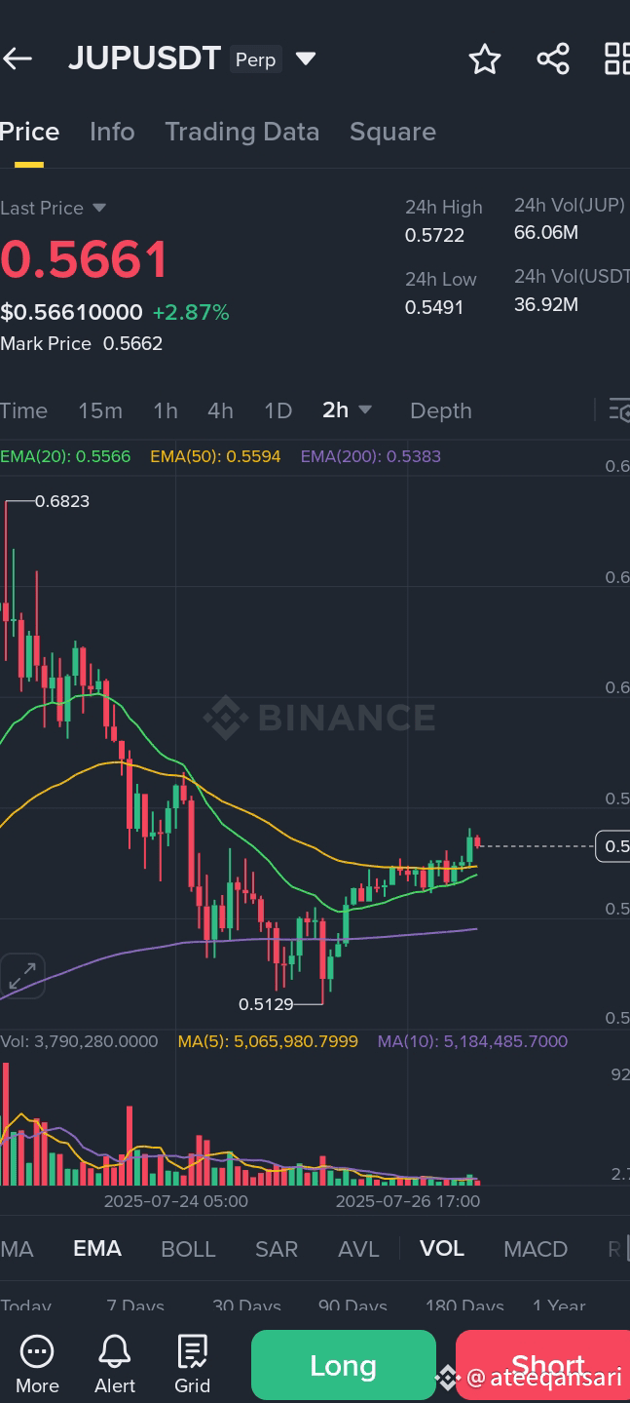Open the Alert bell icon
630x1403 pixels.
(x=115, y=1364)
